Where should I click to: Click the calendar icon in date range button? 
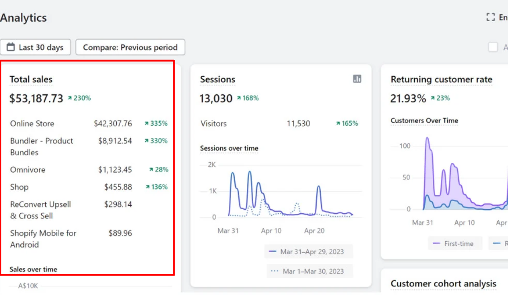pyautogui.click(x=11, y=47)
